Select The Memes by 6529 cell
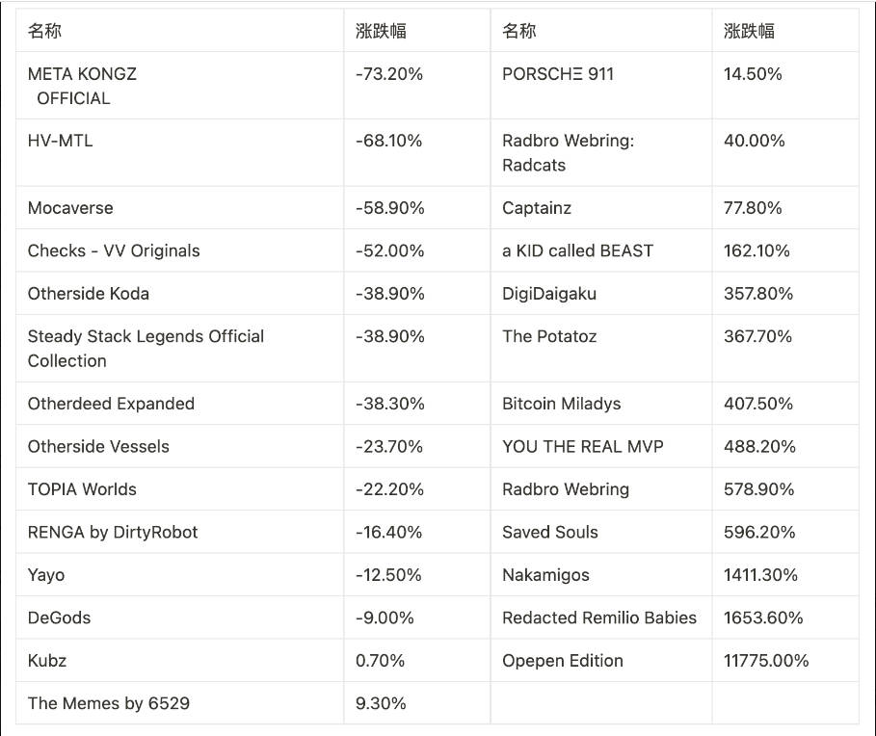876x736 pixels. (x=109, y=703)
